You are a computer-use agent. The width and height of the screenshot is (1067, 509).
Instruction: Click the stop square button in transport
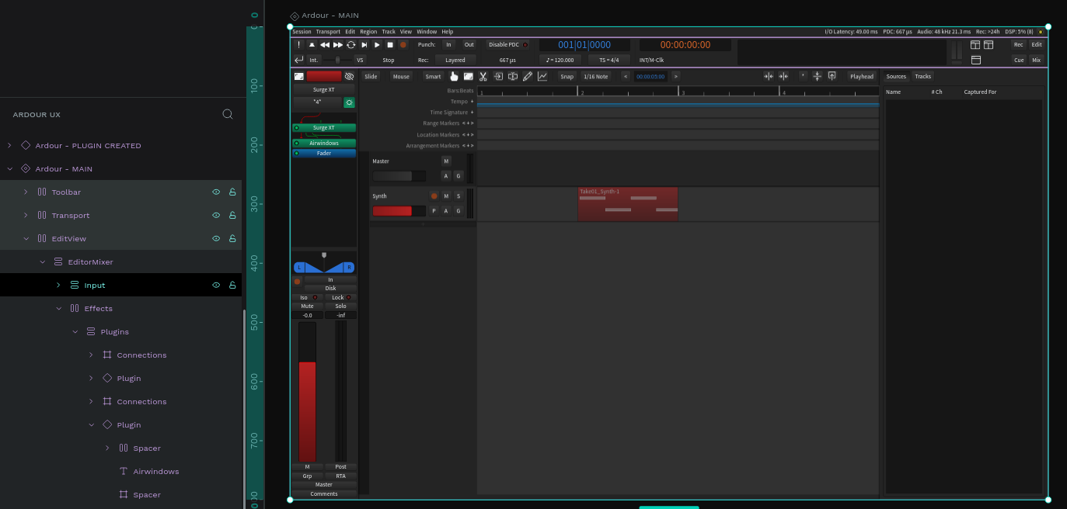390,45
